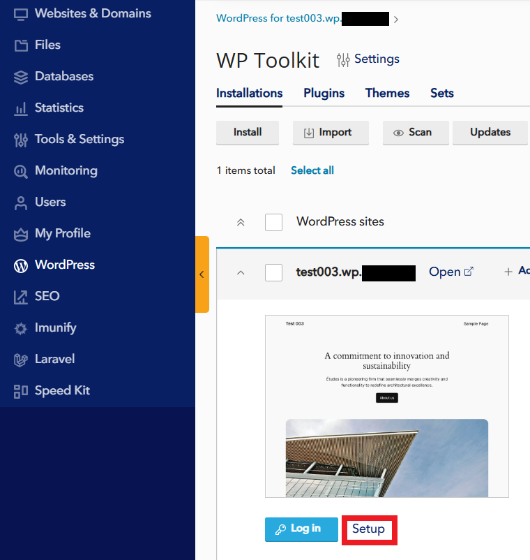530x560 pixels.
Task: Click the SEO chart icon
Action: pyautogui.click(x=21, y=297)
